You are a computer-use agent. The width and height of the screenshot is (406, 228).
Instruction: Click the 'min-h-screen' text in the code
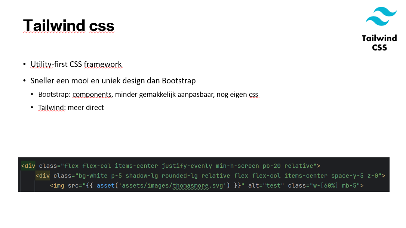tap(237, 166)
